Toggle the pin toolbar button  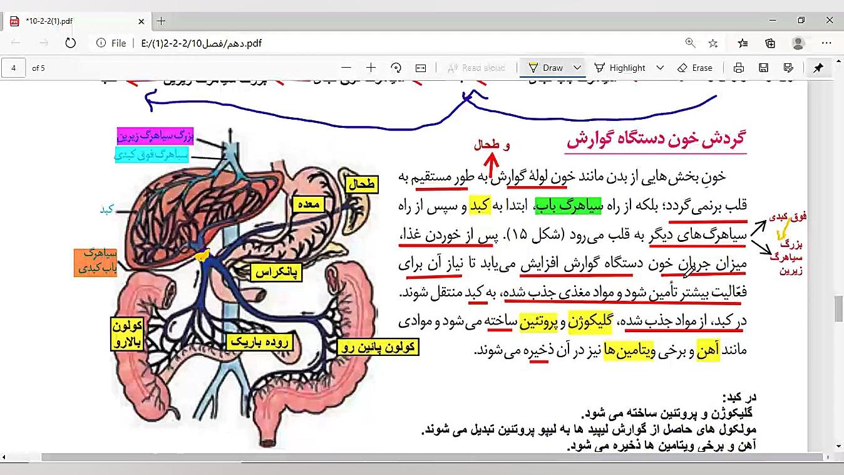coord(818,68)
